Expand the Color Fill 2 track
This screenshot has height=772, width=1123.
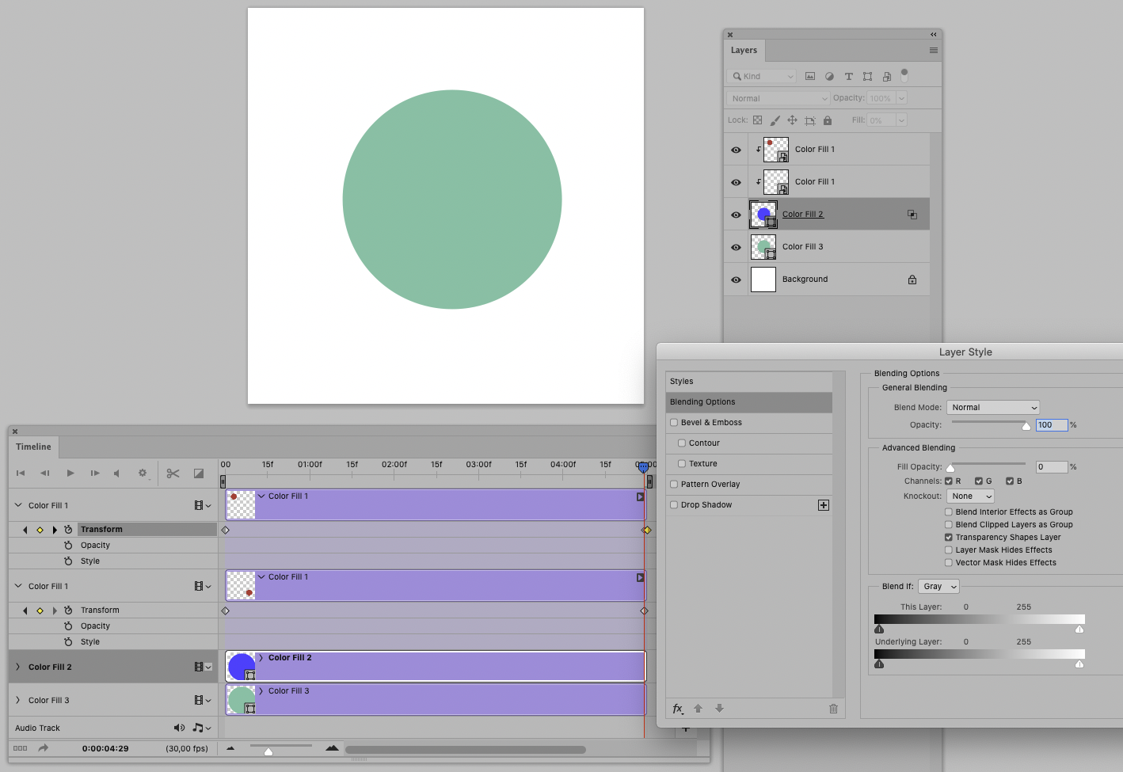17,666
